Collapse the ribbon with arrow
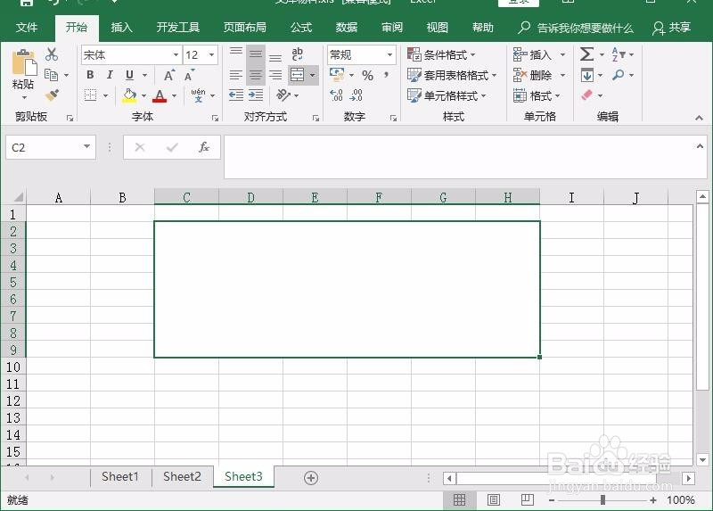Screen dimensions: 713x511 pos(700,118)
